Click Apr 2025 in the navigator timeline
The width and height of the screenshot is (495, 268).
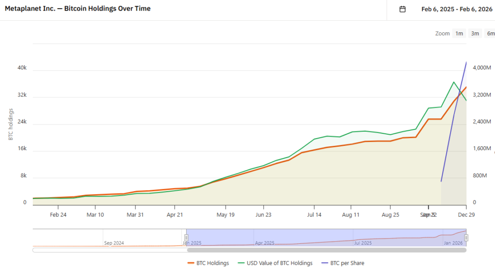[264, 243]
